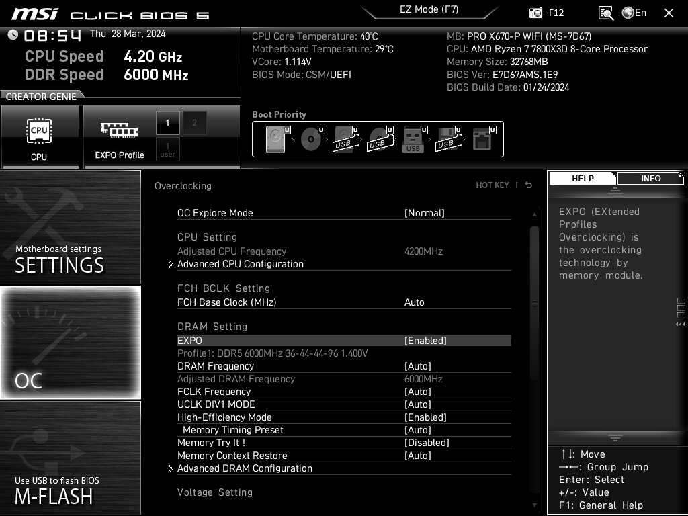Select the network boot device icon

click(484, 139)
